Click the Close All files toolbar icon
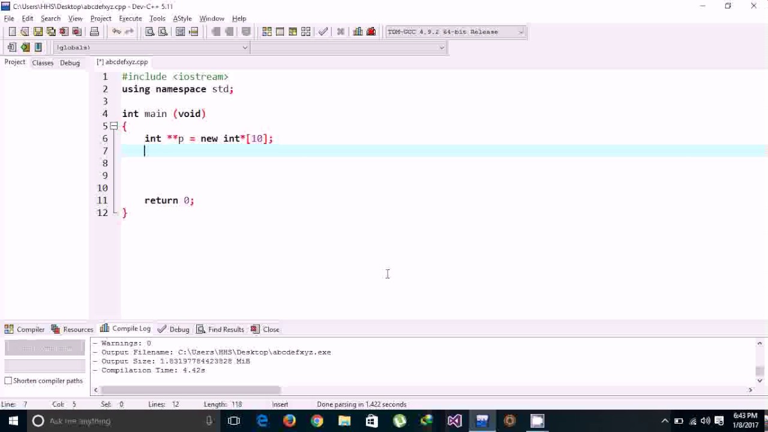The height and width of the screenshot is (432, 768). click(77, 32)
